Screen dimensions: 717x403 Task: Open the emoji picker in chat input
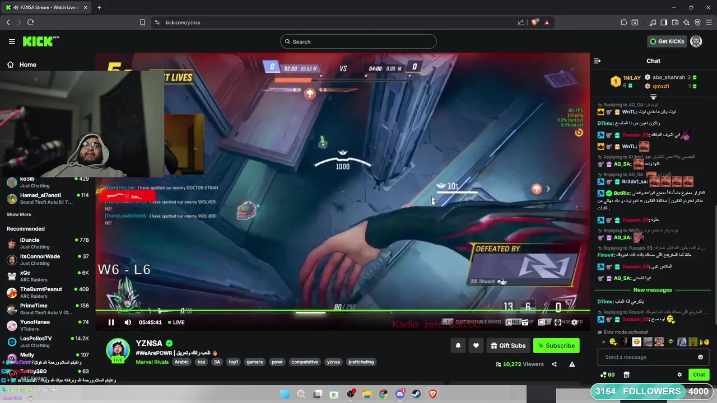(700, 357)
